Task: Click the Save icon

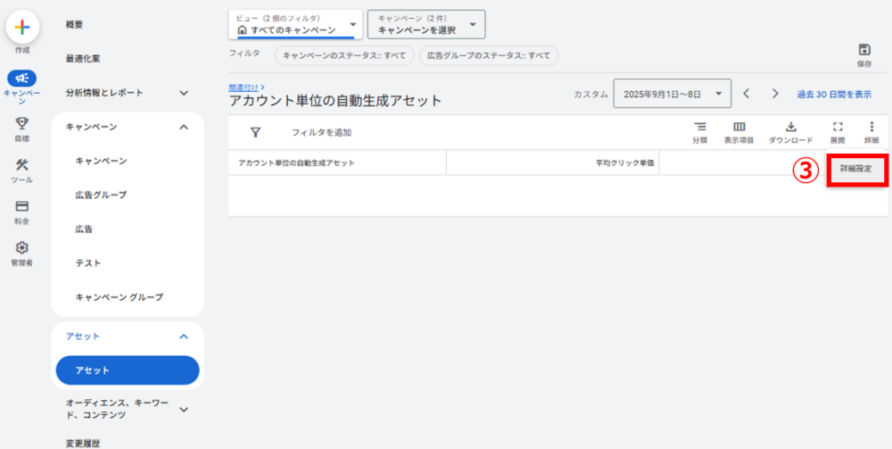Action: [863, 50]
